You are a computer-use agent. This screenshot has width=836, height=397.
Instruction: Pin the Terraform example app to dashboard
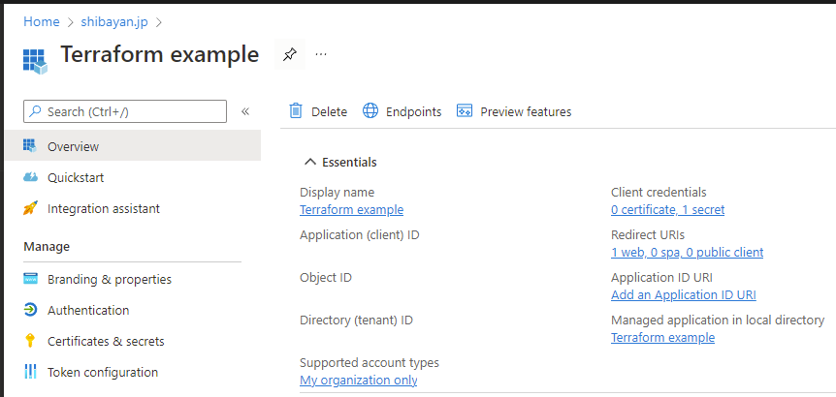[290, 54]
